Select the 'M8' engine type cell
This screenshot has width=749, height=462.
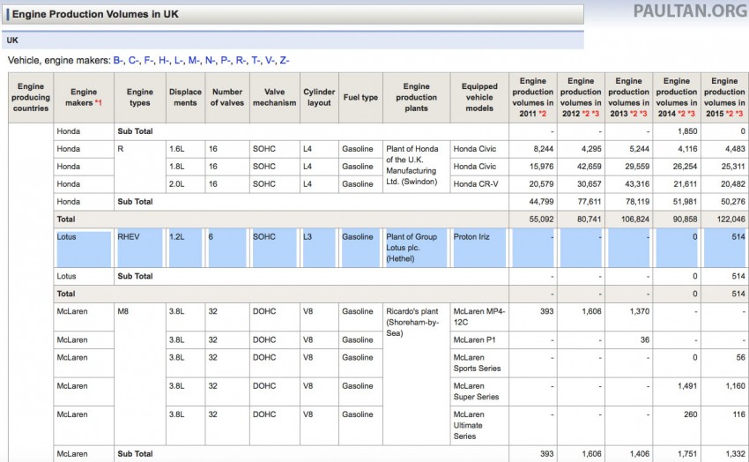click(139, 374)
